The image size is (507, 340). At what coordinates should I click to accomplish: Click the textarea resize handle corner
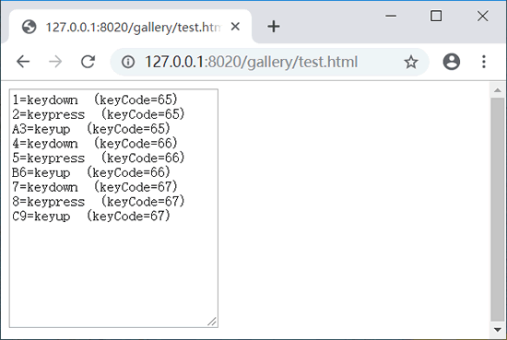(x=212, y=322)
